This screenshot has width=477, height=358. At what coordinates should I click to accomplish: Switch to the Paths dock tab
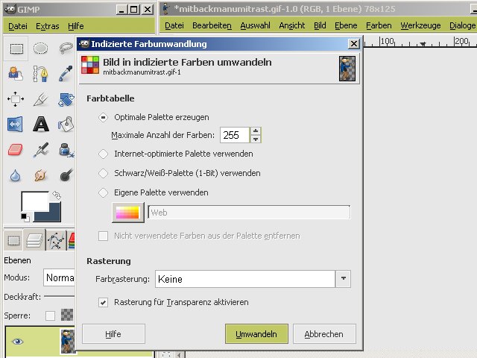click(56, 240)
